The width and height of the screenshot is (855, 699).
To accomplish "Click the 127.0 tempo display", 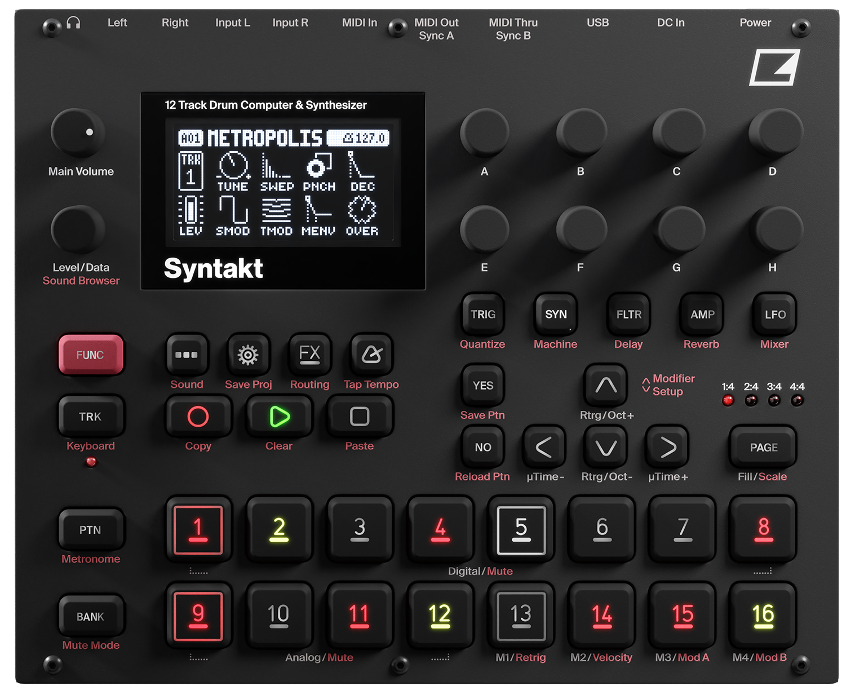I will point(358,138).
